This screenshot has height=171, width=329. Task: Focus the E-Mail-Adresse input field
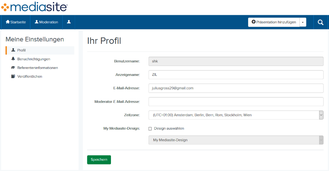(x=236, y=88)
